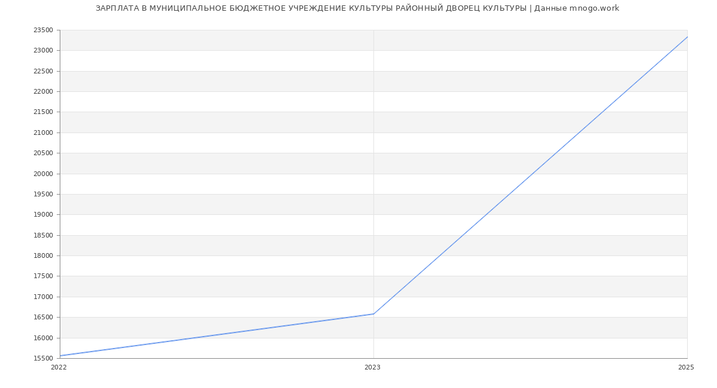This screenshot has width=717, height=388.
Task: Select the line data point at 2023
Action: (x=373, y=314)
